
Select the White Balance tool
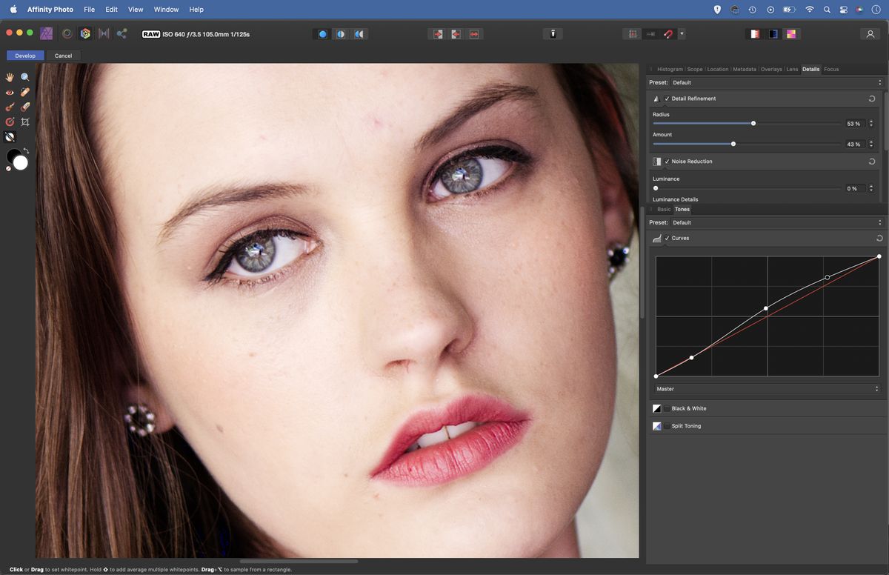(x=10, y=136)
